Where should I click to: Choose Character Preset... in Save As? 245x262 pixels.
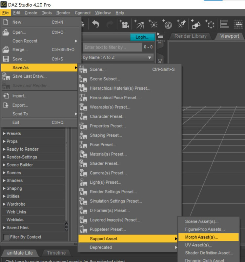click(108, 117)
